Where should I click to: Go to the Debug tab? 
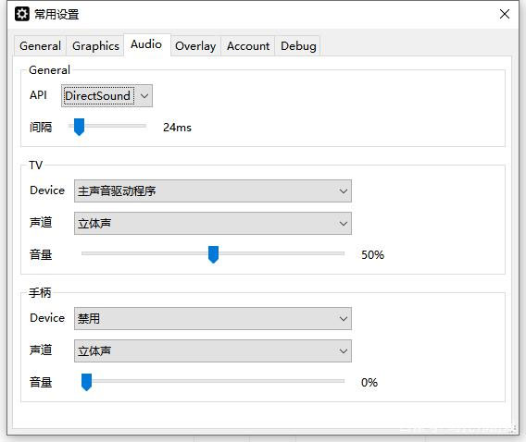(x=298, y=46)
